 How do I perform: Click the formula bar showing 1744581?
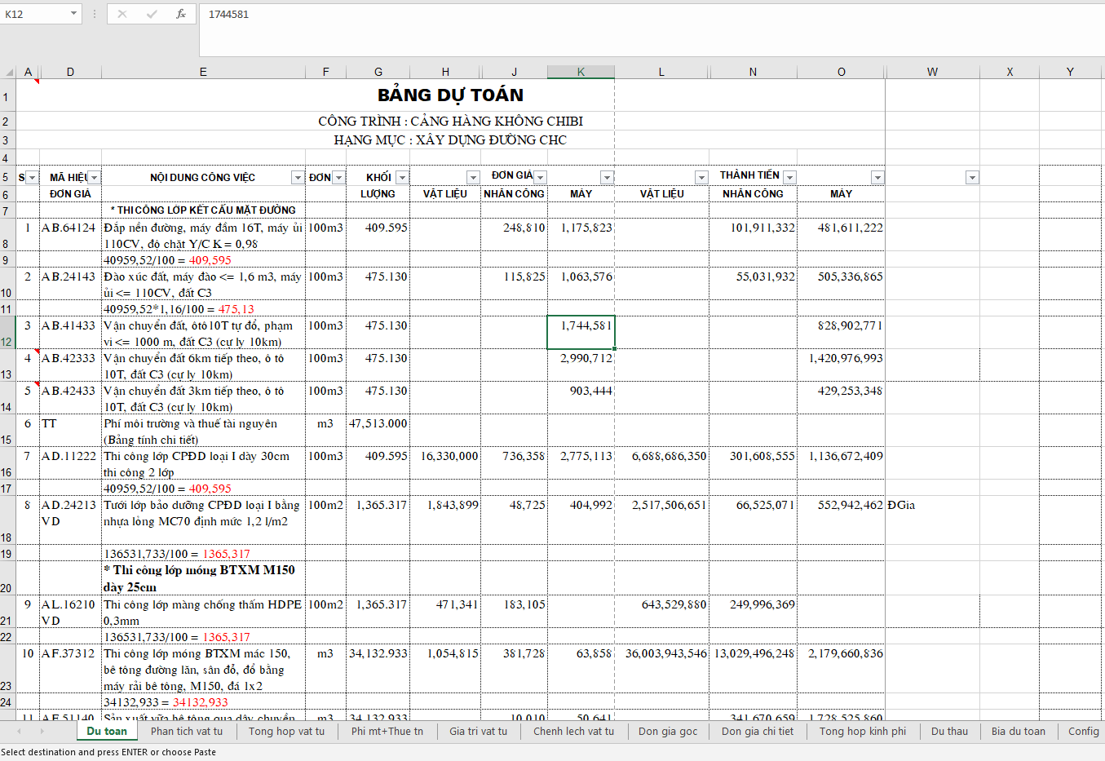coord(571,15)
